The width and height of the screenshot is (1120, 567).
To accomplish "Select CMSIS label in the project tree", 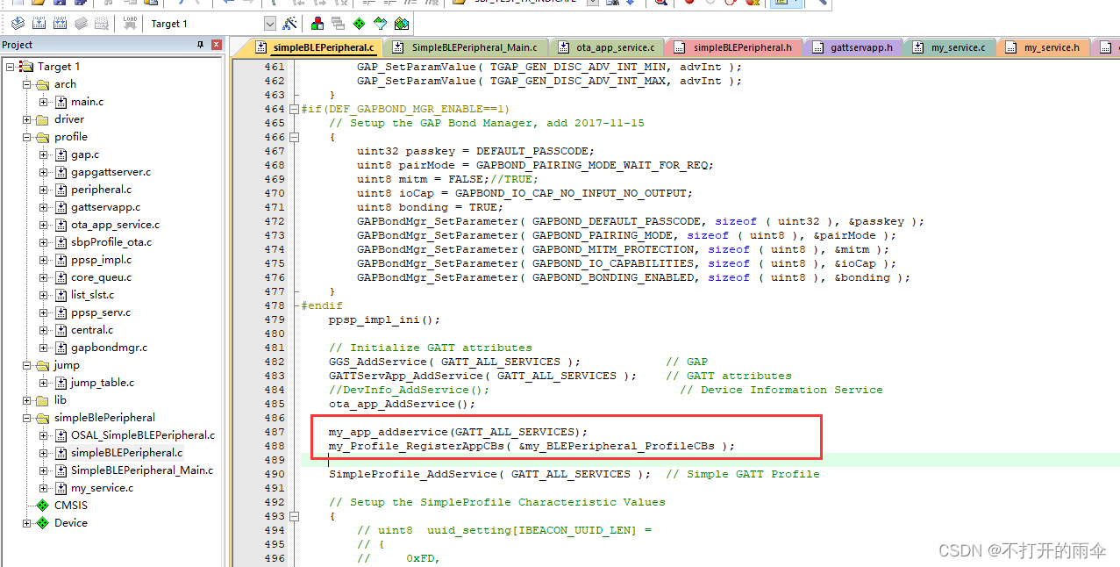I will coord(71,506).
